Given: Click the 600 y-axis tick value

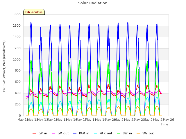Looking at the screenshot, I should [x=18, y=82].
